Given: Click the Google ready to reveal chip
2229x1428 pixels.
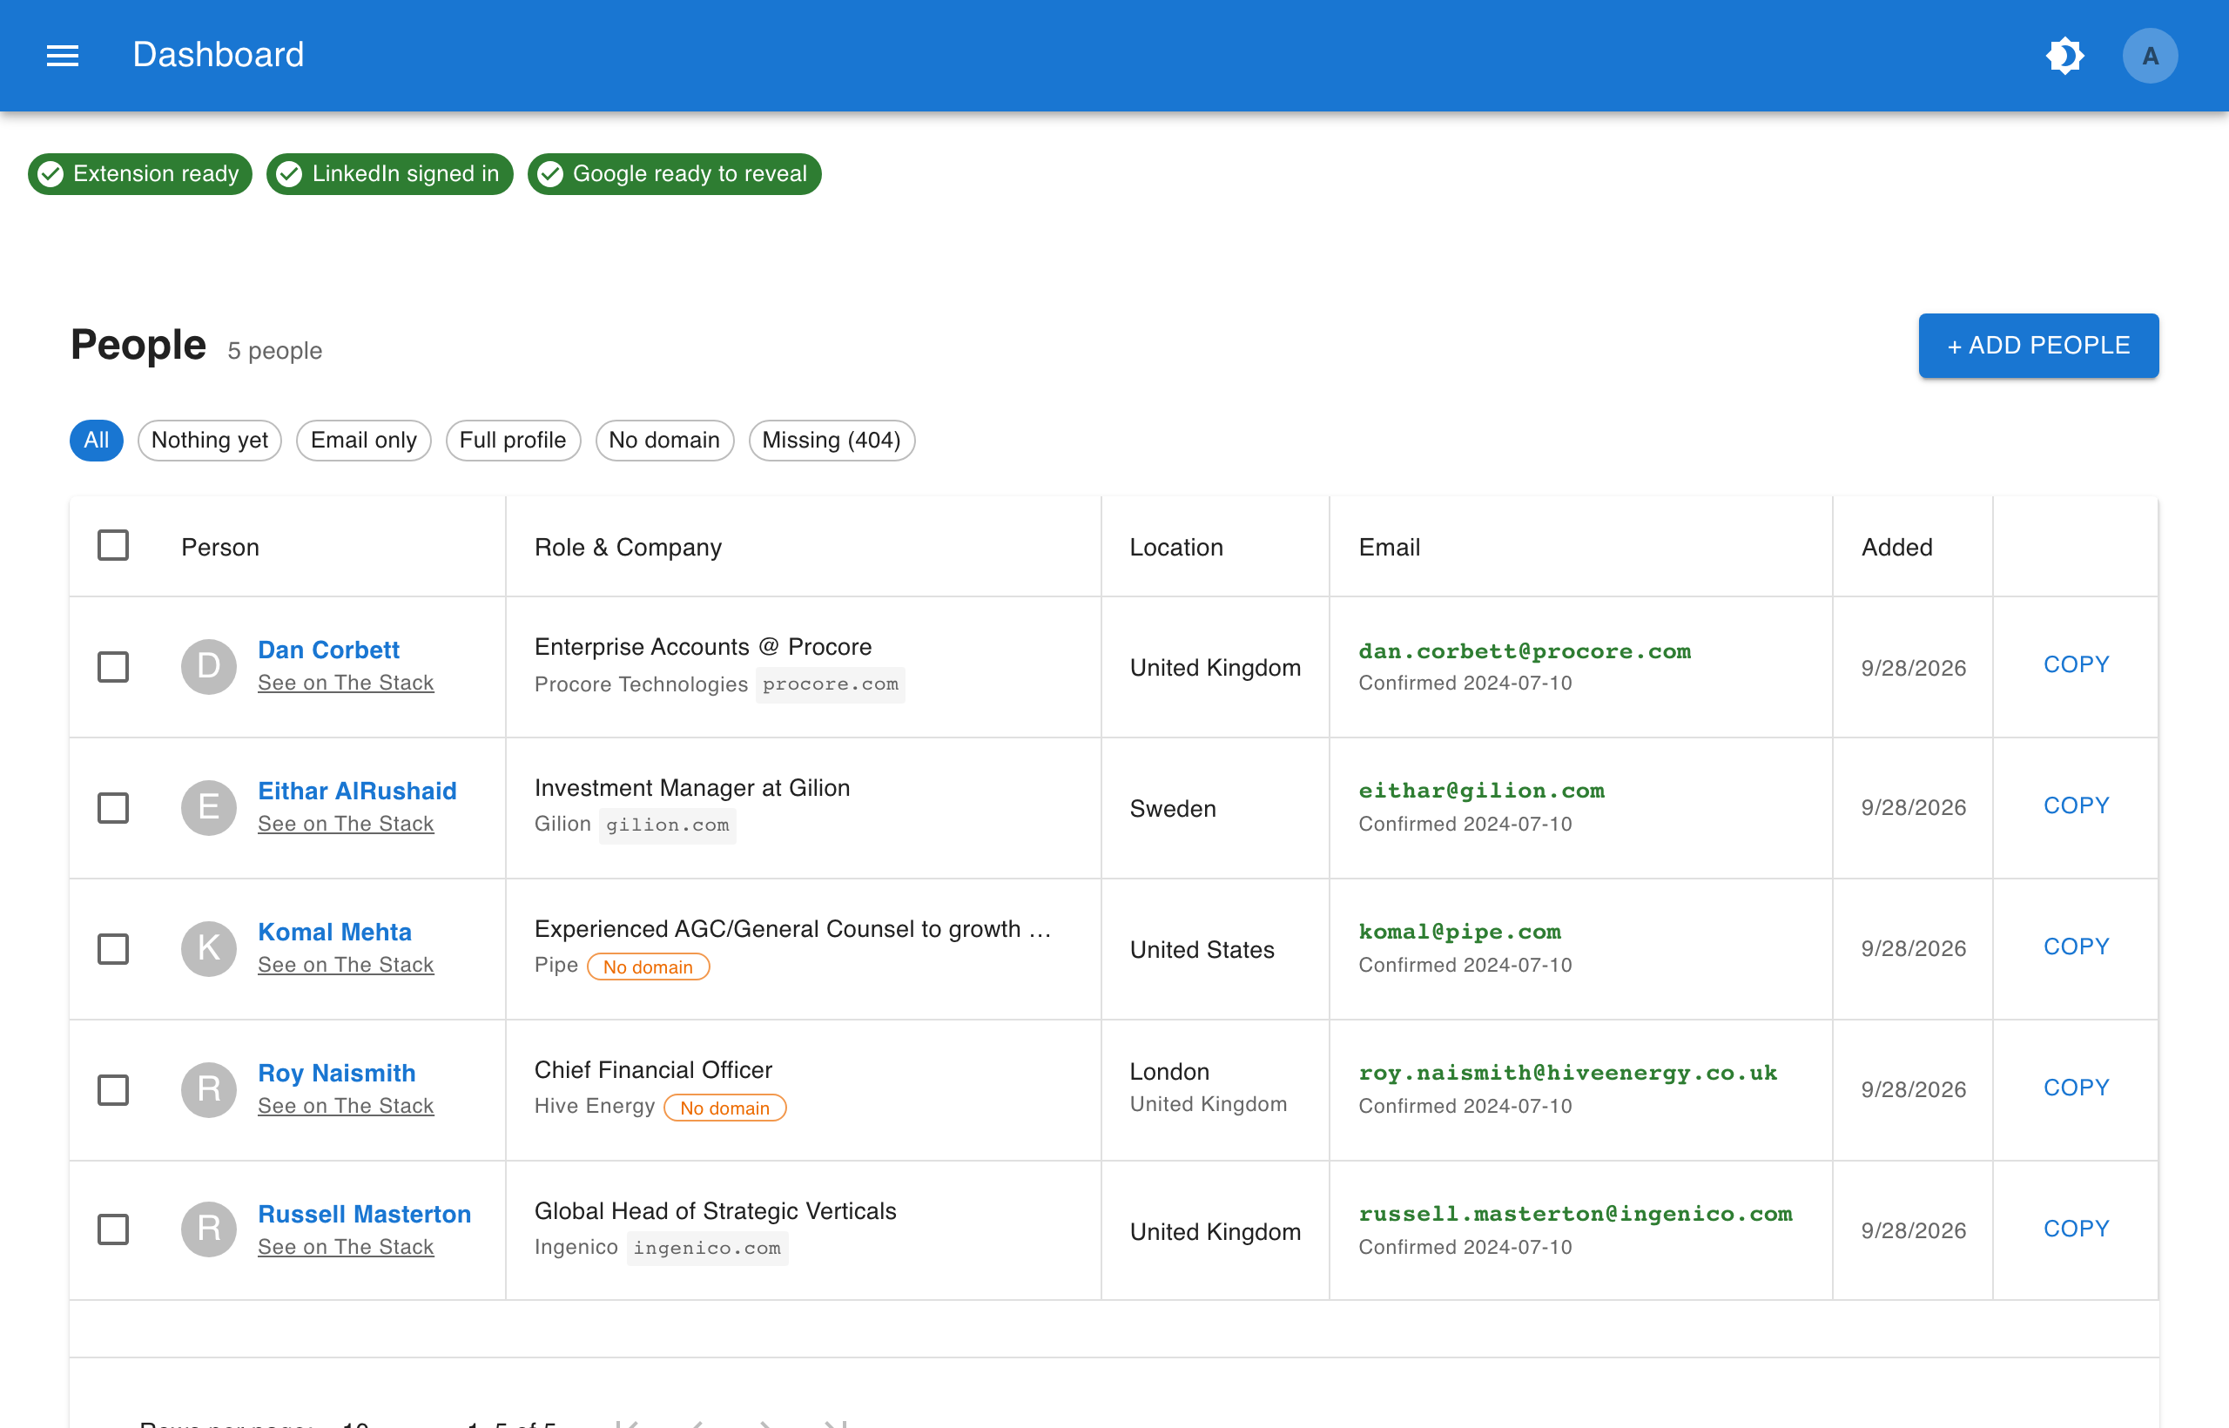Looking at the screenshot, I should [674, 173].
